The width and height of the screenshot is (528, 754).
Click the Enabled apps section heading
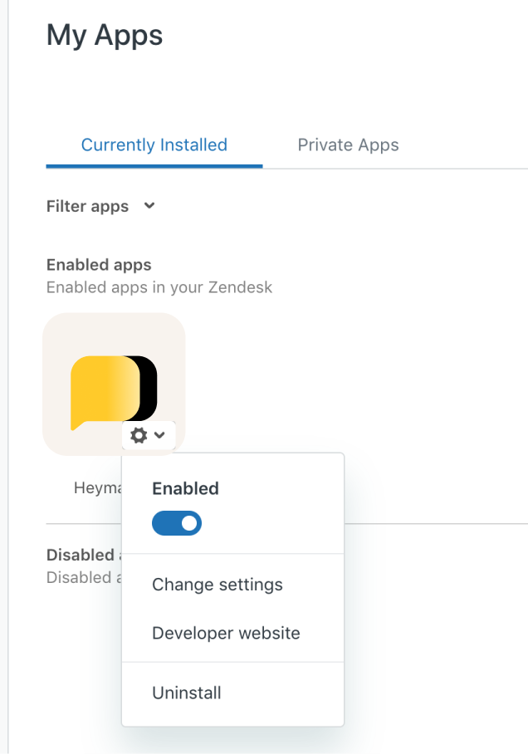tap(99, 265)
